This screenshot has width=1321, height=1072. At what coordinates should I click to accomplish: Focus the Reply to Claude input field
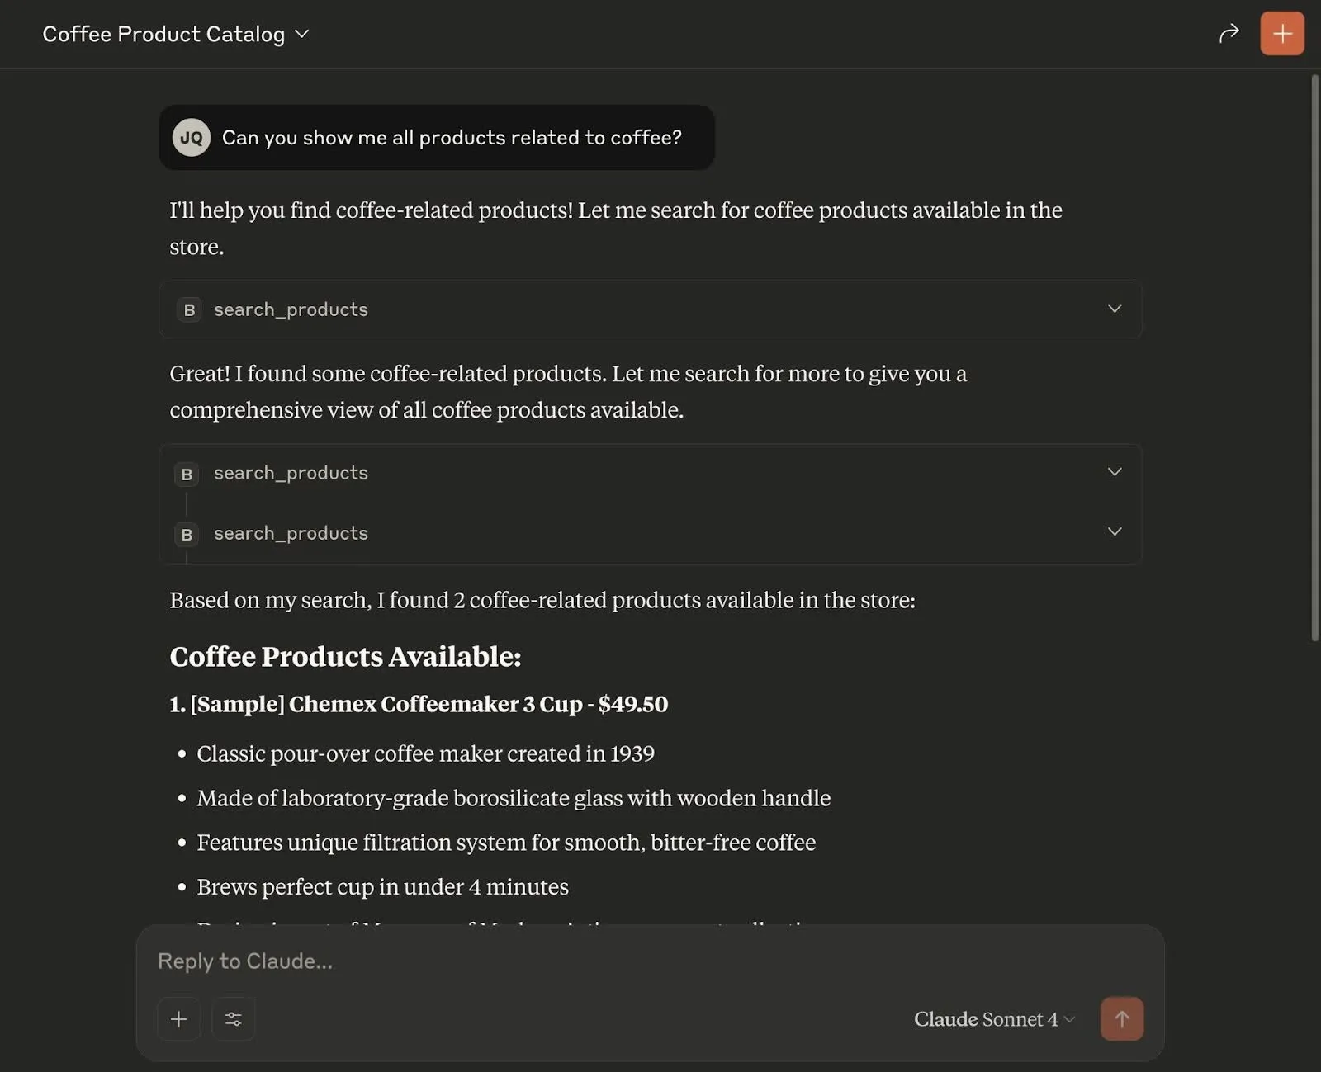650,961
